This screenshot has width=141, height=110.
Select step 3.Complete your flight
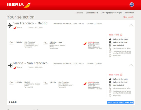112,13
